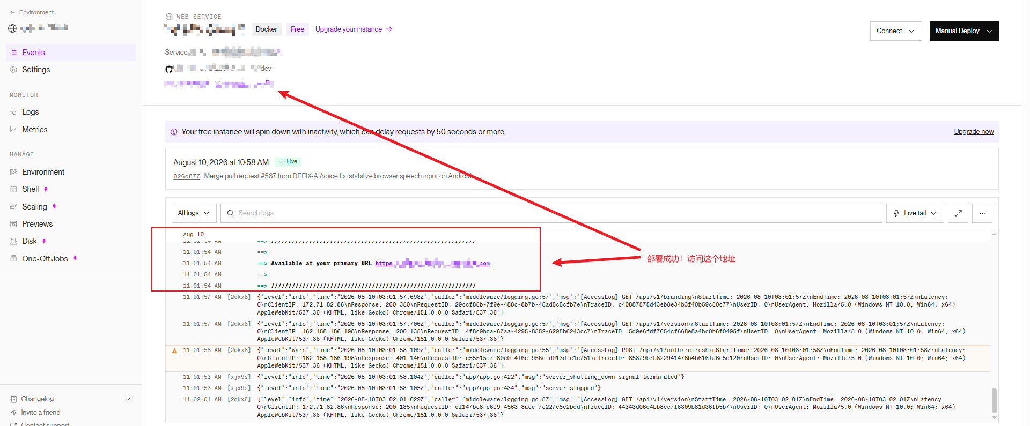1030x426 pixels.
Task: Focus the Search logs field
Action: click(551, 213)
